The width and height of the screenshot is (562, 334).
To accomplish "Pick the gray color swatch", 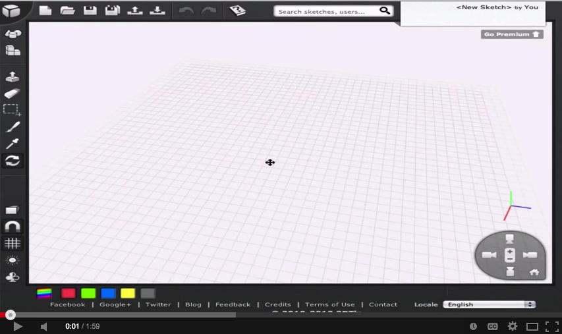I will coord(148,294).
